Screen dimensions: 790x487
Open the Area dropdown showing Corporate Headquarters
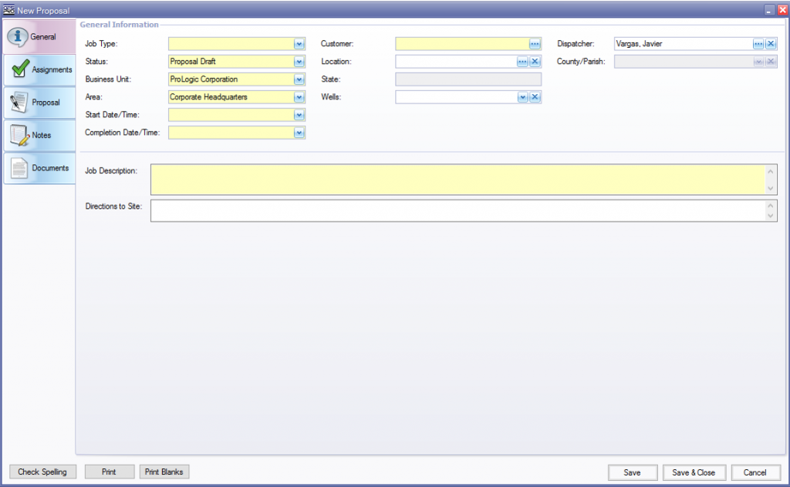pyautogui.click(x=299, y=96)
